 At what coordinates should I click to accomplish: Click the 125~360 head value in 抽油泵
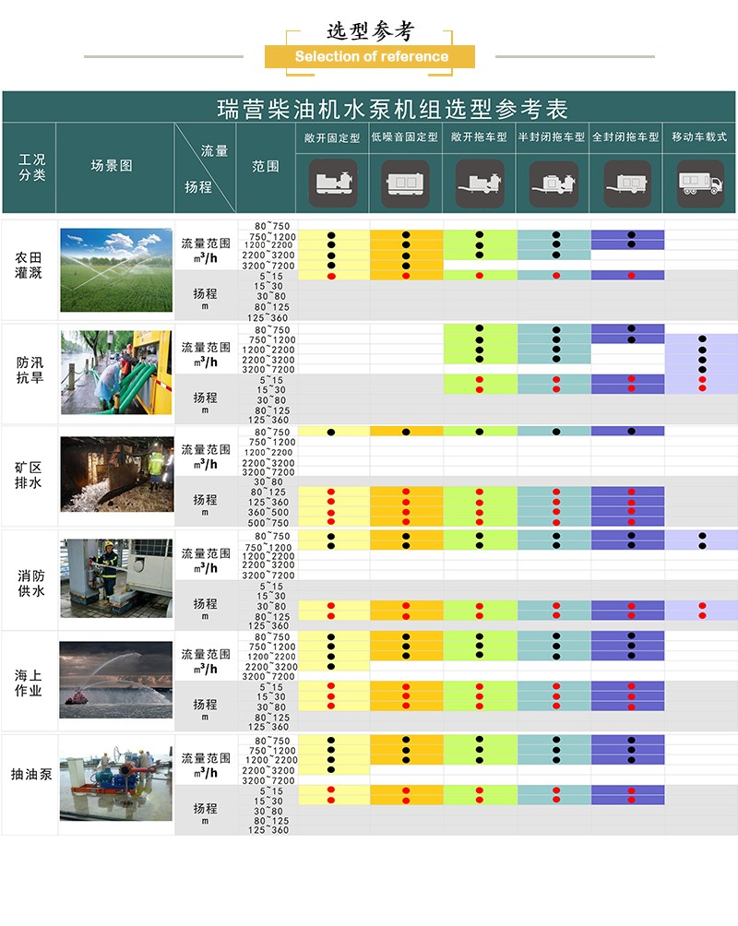coord(268,830)
